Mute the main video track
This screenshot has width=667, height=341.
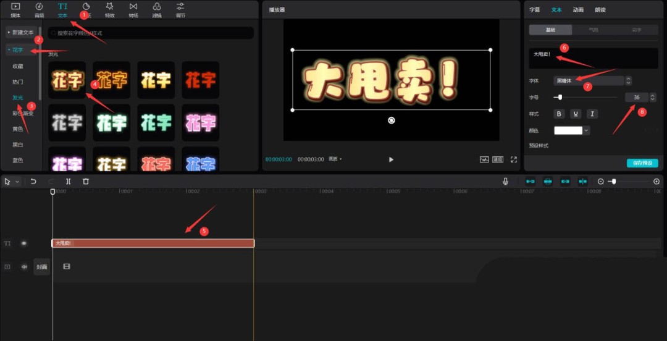coord(24,266)
